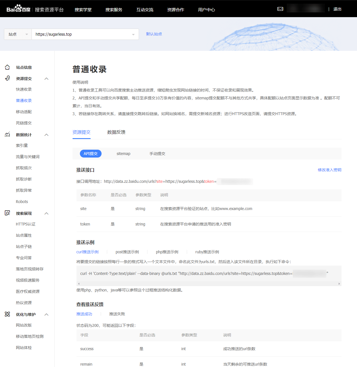Click the 默认站点 link

pyautogui.click(x=154, y=34)
